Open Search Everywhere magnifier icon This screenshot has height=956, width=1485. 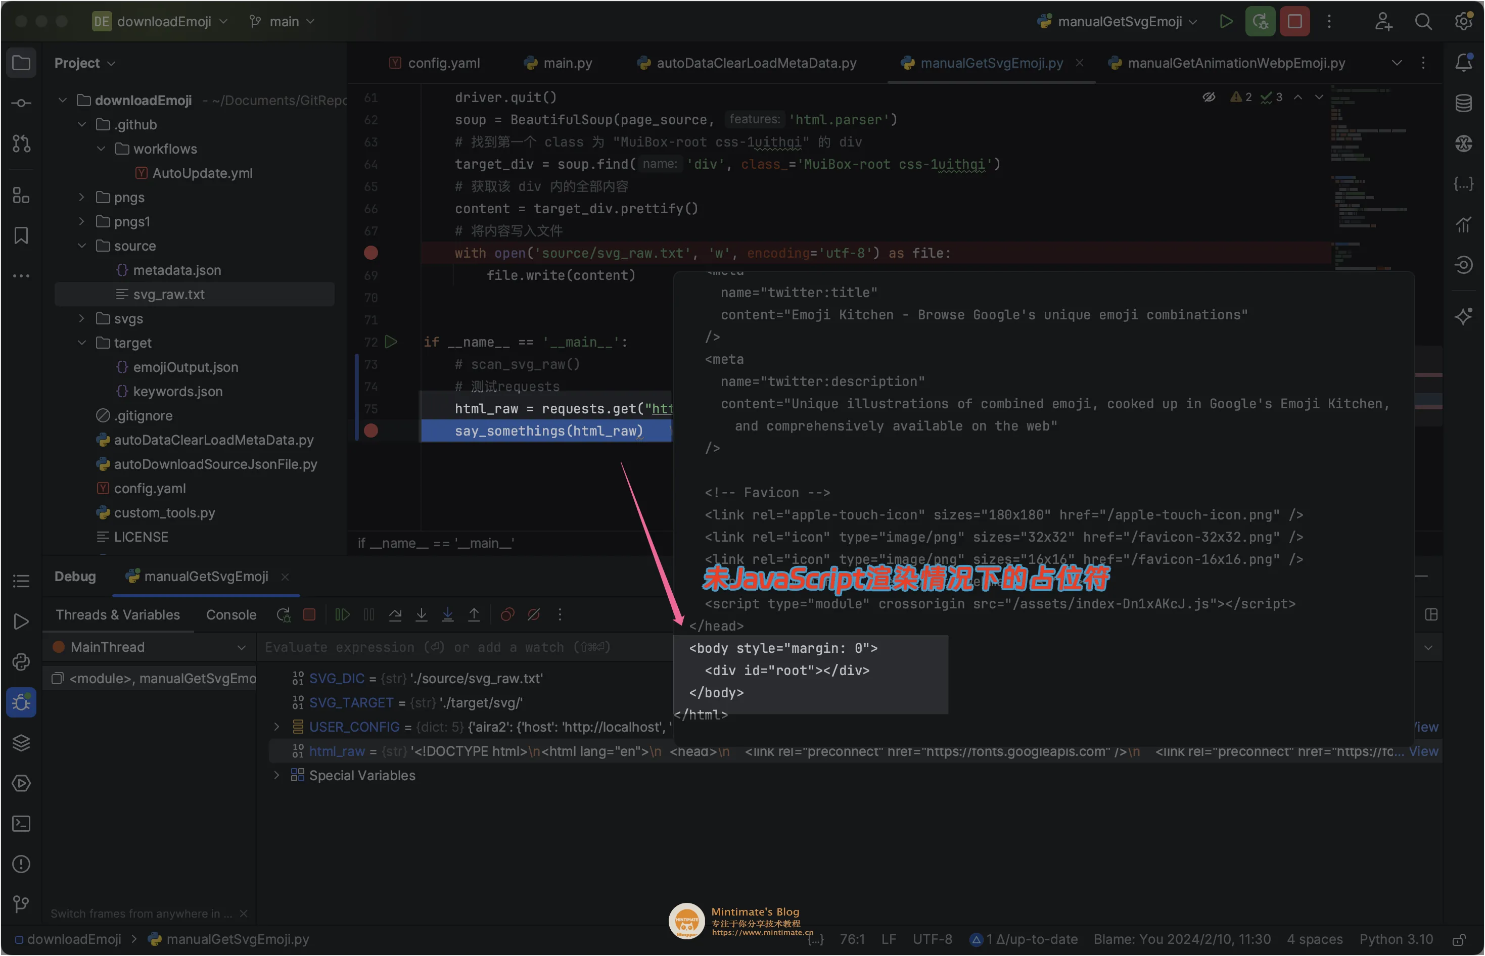click(1423, 22)
